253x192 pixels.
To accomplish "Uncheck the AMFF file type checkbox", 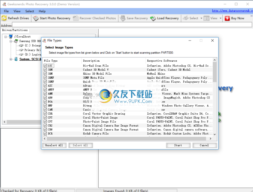I will point(45,89).
